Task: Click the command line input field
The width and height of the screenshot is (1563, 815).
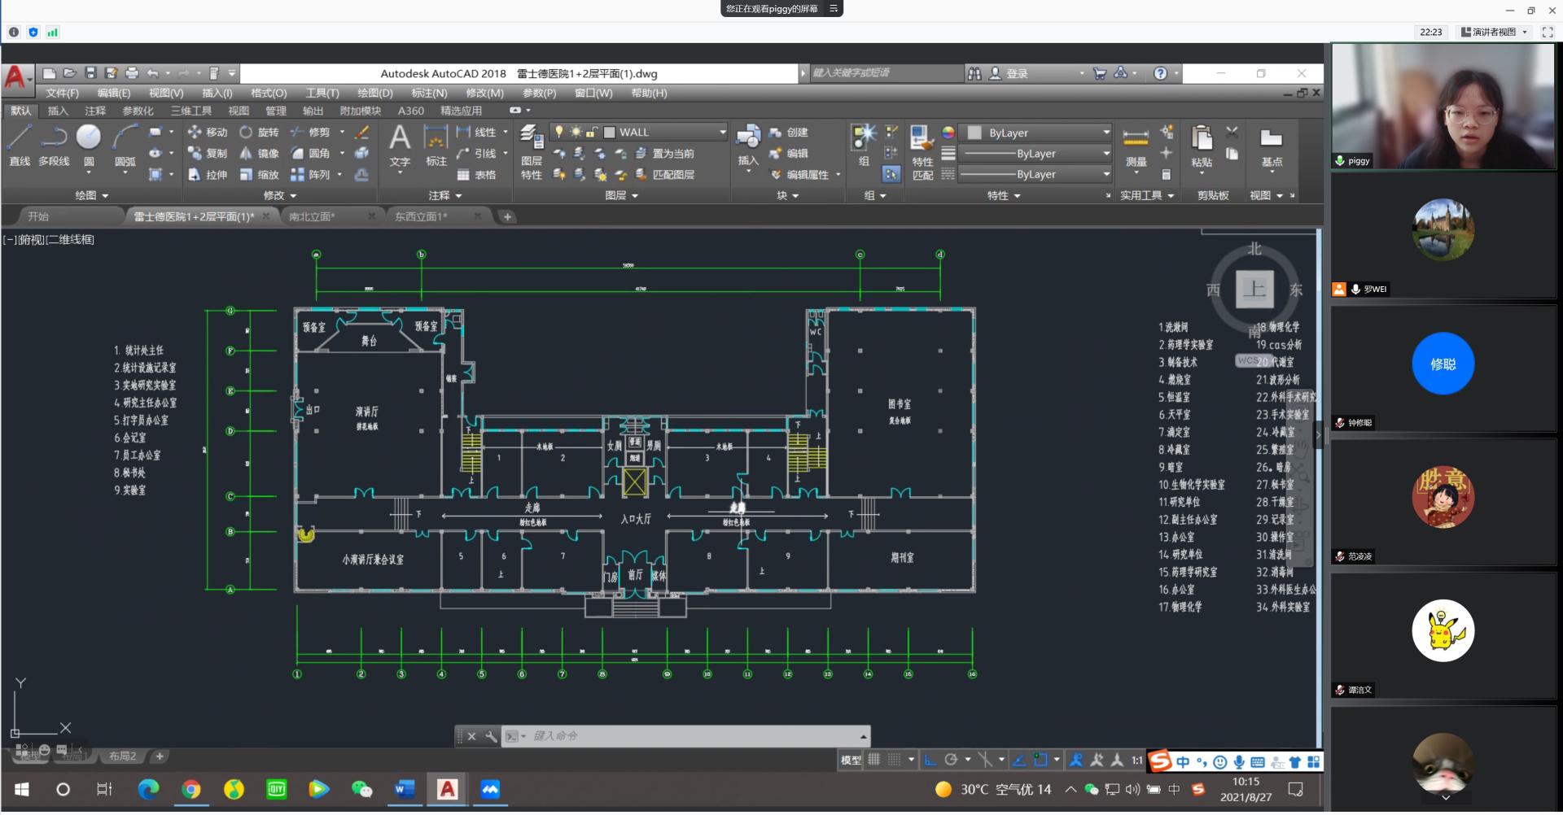Action: [x=692, y=737]
